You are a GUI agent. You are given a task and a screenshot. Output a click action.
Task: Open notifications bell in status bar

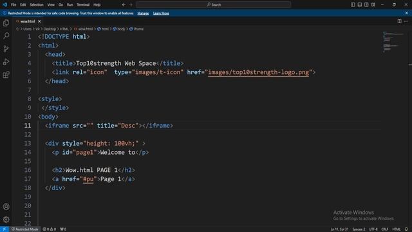click(406, 229)
